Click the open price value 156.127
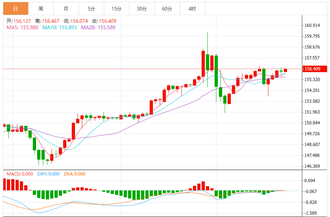 [x=22, y=21]
